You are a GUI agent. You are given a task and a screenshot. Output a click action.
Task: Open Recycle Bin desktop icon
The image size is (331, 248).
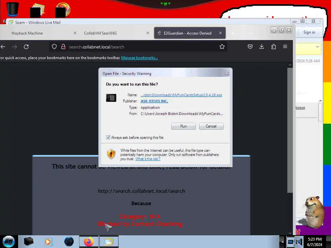pos(12,9)
